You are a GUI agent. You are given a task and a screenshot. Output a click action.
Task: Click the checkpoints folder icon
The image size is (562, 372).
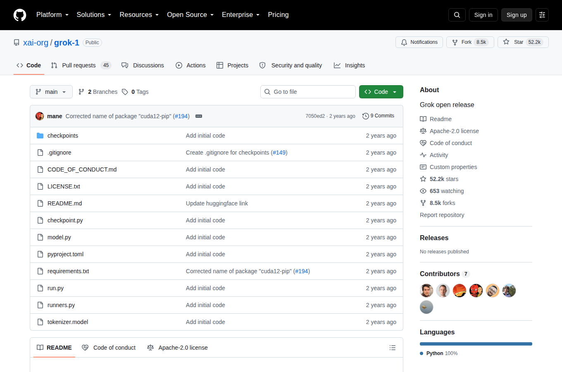(x=40, y=136)
